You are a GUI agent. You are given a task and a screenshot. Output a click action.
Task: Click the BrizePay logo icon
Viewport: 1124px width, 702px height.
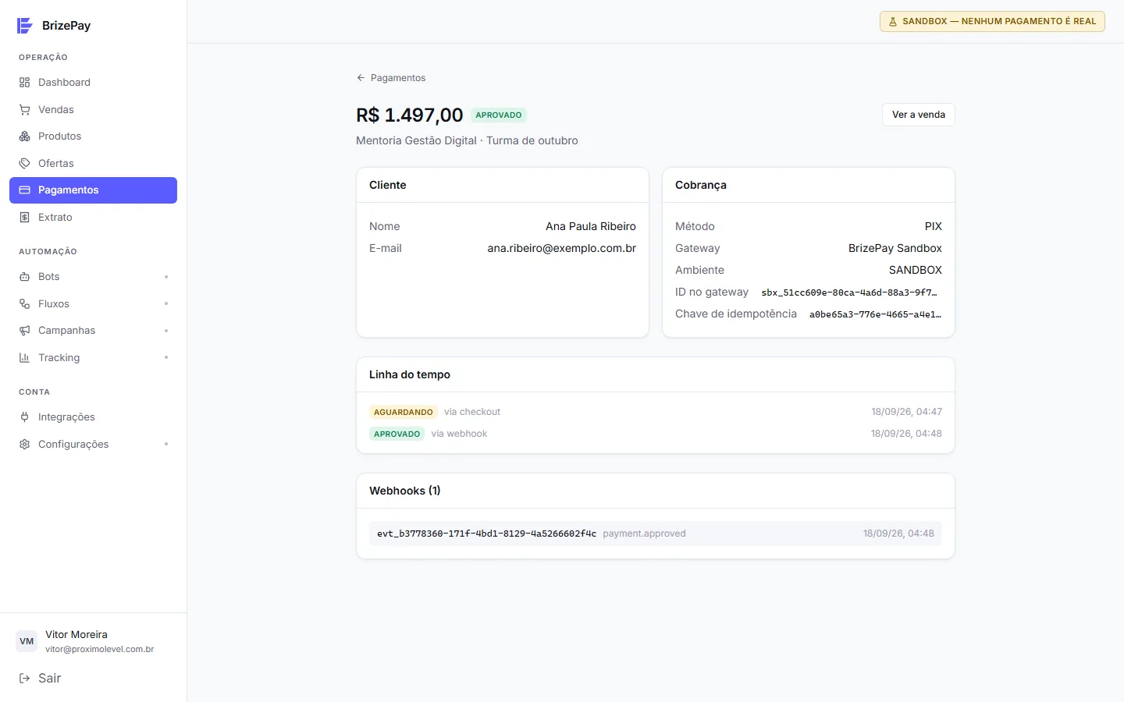(25, 26)
